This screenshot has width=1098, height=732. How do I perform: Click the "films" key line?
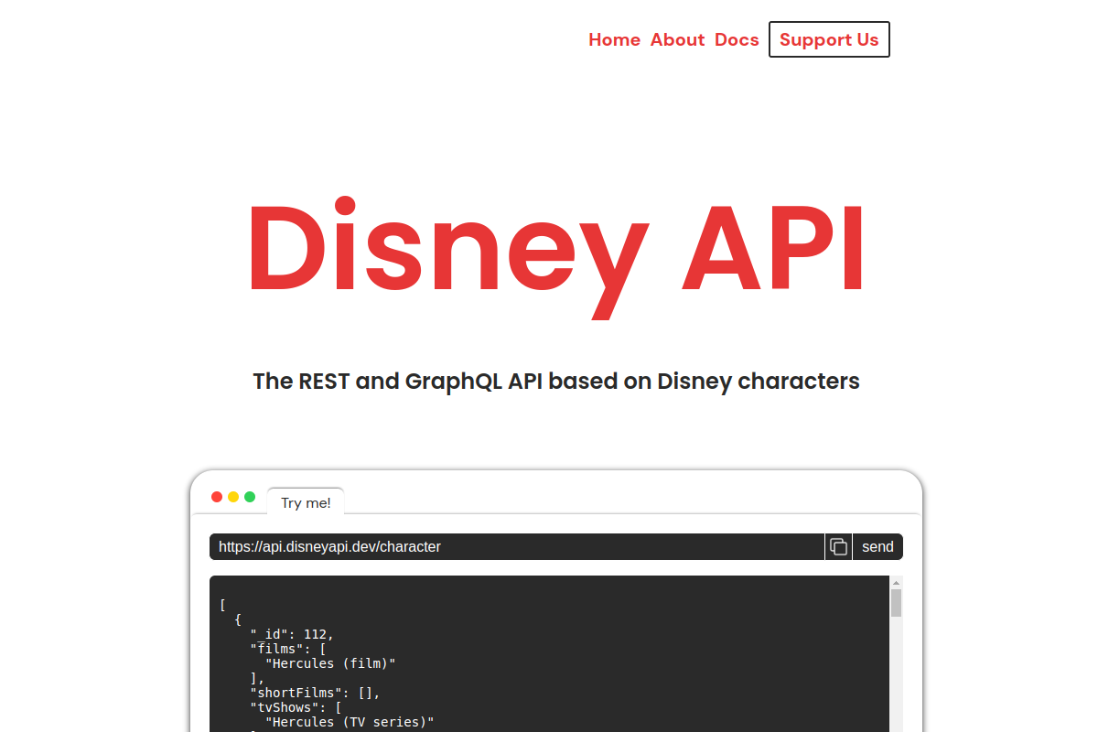[288, 649]
